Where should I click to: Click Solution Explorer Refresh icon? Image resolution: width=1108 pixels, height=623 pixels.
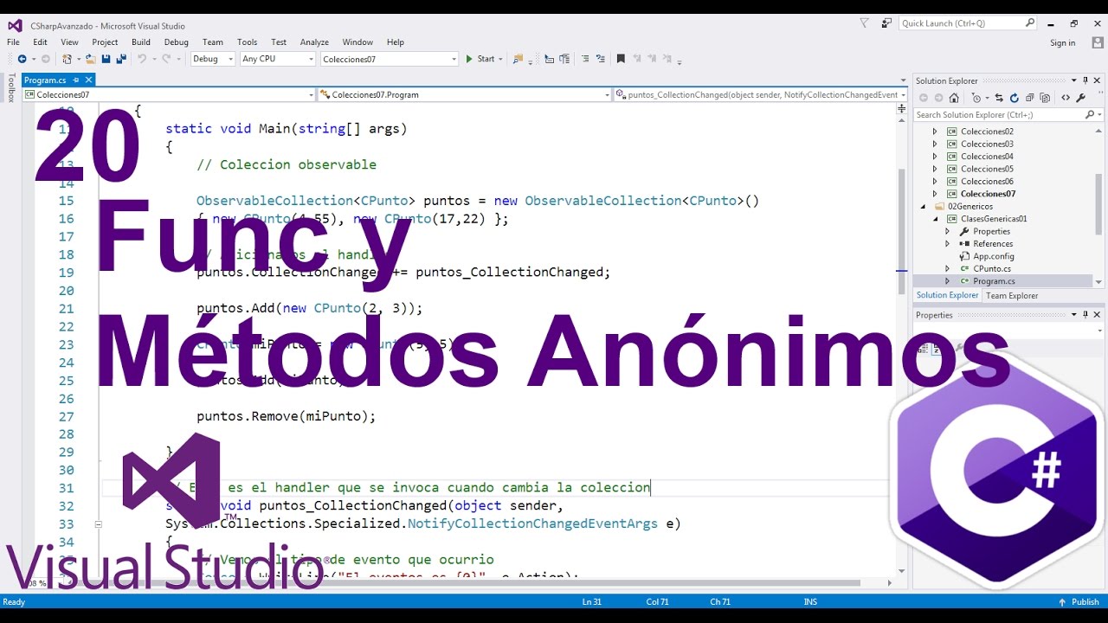point(1015,98)
